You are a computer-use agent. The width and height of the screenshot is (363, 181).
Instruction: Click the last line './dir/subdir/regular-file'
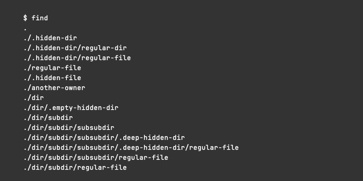click(75, 167)
